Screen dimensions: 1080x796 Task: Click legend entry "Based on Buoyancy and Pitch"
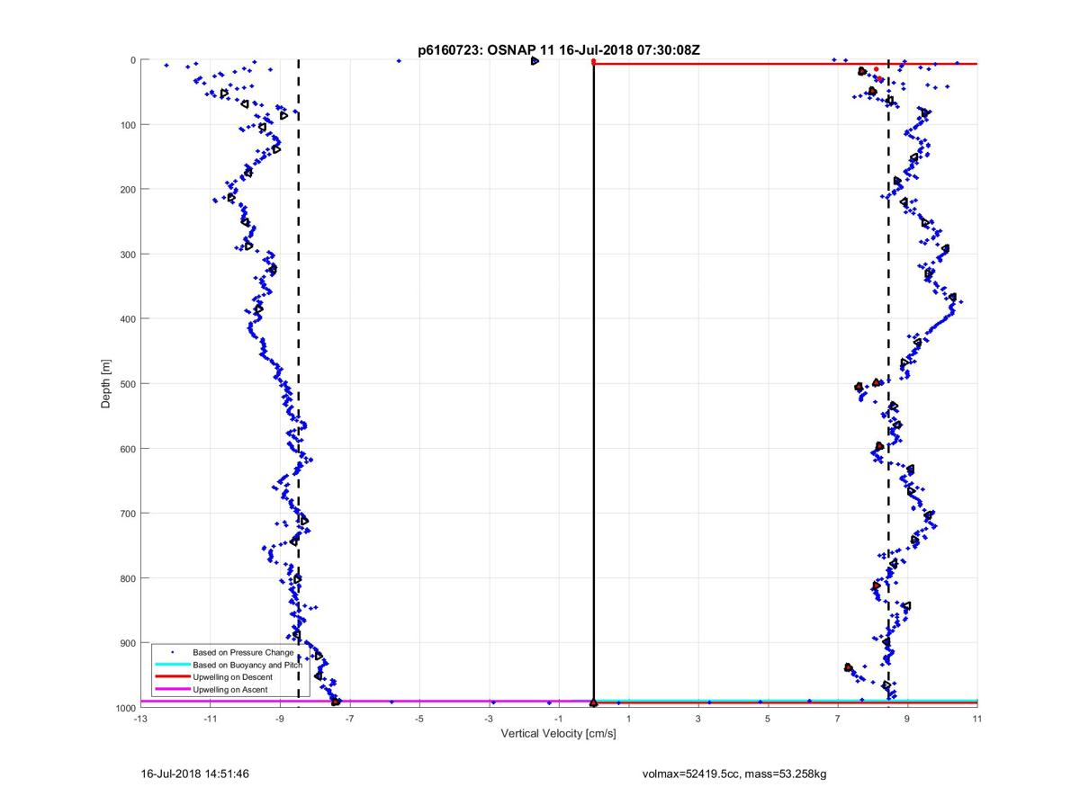(x=249, y=664)
